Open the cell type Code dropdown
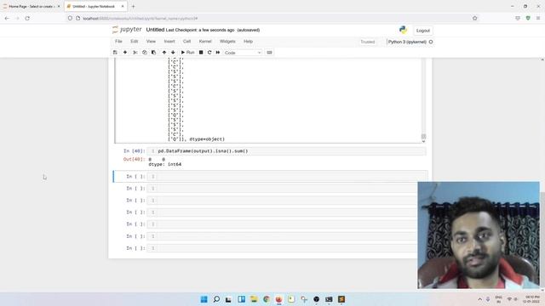The width and height of the screenshot is (545, 306). point(243,53)
